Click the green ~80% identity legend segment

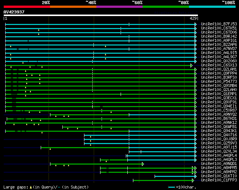pyautogui.click(x=166, y=7)
